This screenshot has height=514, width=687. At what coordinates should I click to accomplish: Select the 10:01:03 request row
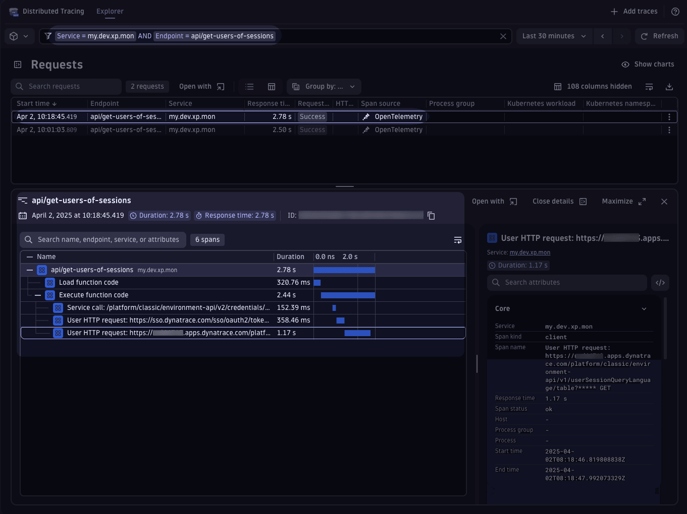(x=344, y=130)
